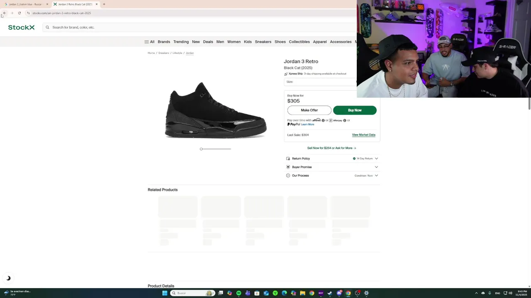Open Task View from the taskbar
This screenshot has width=531, height=298.
click(x=221, y=293)
